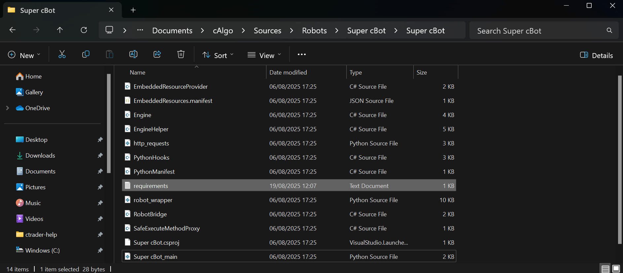623x273 pixels.
Task: Open See more ellipsis in toolbar
Action: [x=302, y=54]
